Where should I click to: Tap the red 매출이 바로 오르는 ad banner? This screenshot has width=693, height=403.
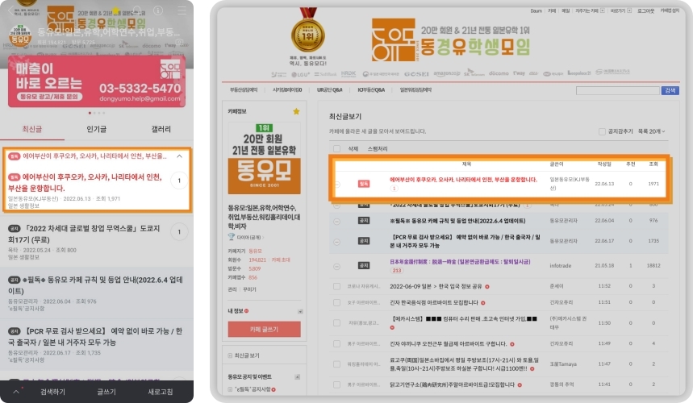(96, 81)
